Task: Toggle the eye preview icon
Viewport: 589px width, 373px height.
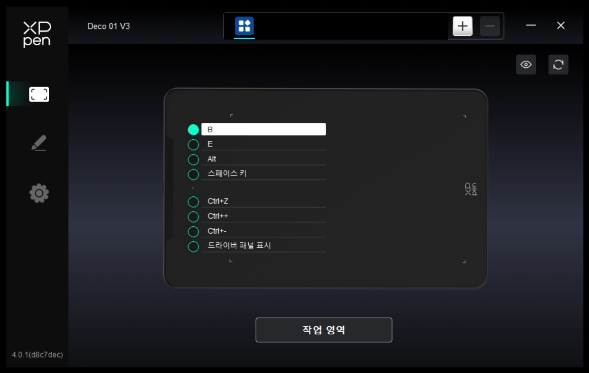Action: [x=526, y=65]
